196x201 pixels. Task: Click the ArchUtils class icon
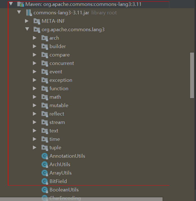point(45,164)
